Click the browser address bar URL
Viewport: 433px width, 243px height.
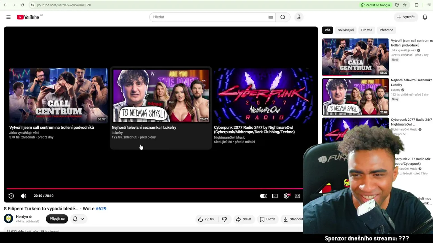coord(64,5)
